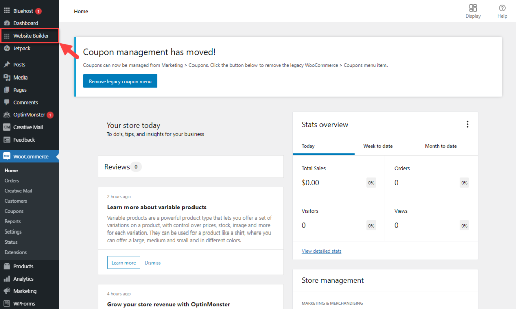Click the WooCommerce logo icon
This screenshot has height=309, width=516.
click(x=7, y=156)
